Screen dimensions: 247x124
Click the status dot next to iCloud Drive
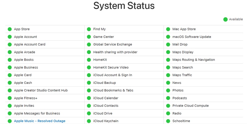pos(89,113)
